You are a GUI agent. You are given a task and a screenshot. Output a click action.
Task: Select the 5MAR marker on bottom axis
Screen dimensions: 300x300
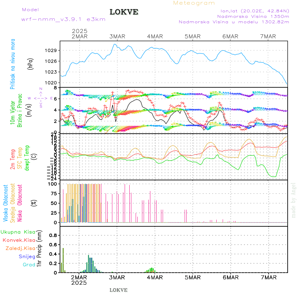tap(193, 277)
